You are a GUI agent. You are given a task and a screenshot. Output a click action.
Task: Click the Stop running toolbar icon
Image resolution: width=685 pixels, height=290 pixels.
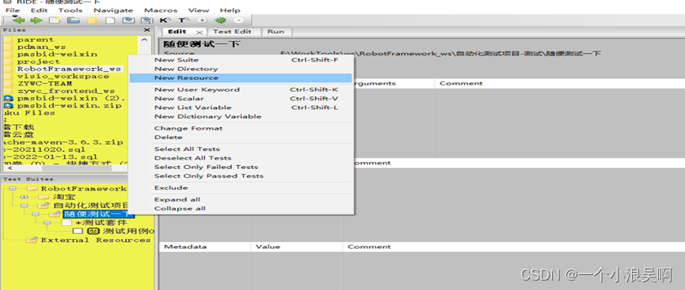pyautogui.click(x=238, y=20)
